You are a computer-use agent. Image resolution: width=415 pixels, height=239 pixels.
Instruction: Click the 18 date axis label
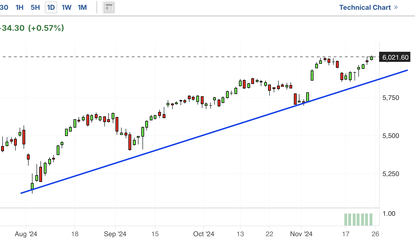[x=75, y=234]
